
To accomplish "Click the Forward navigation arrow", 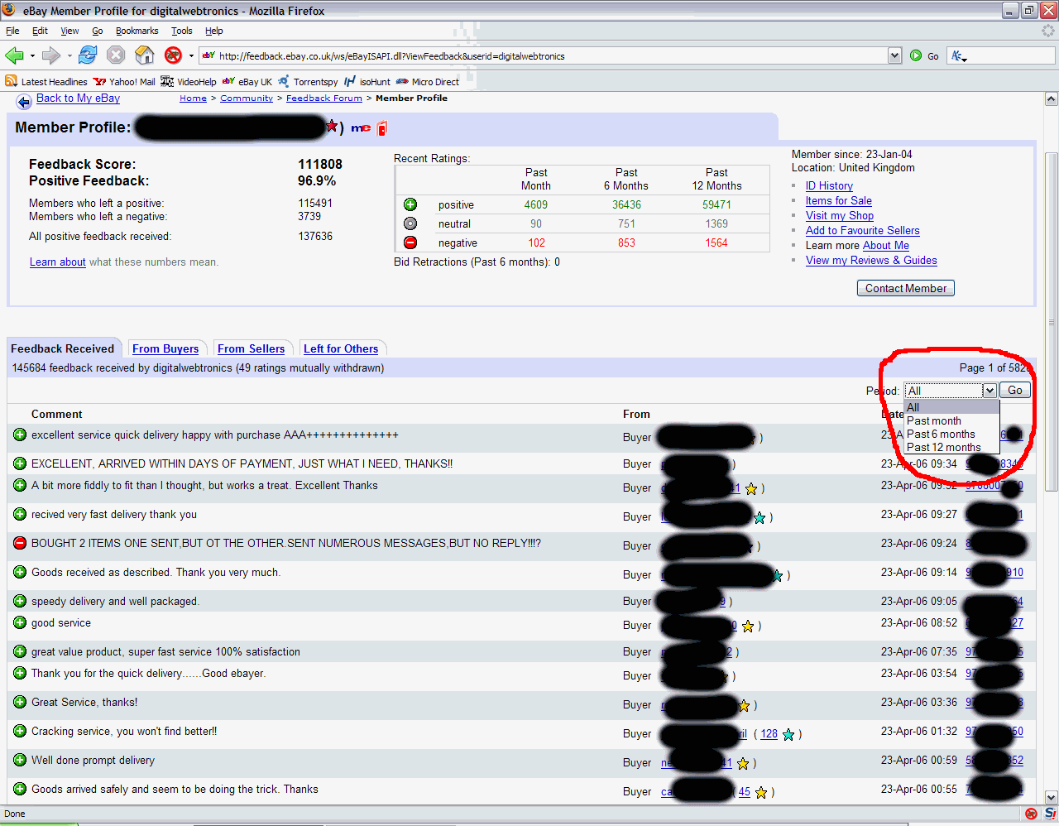I will (x=51, y=55).
